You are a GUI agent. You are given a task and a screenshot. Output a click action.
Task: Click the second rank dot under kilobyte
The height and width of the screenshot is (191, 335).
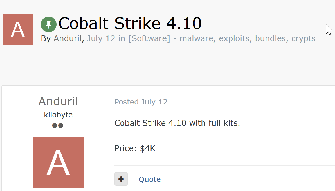point(60,126)
